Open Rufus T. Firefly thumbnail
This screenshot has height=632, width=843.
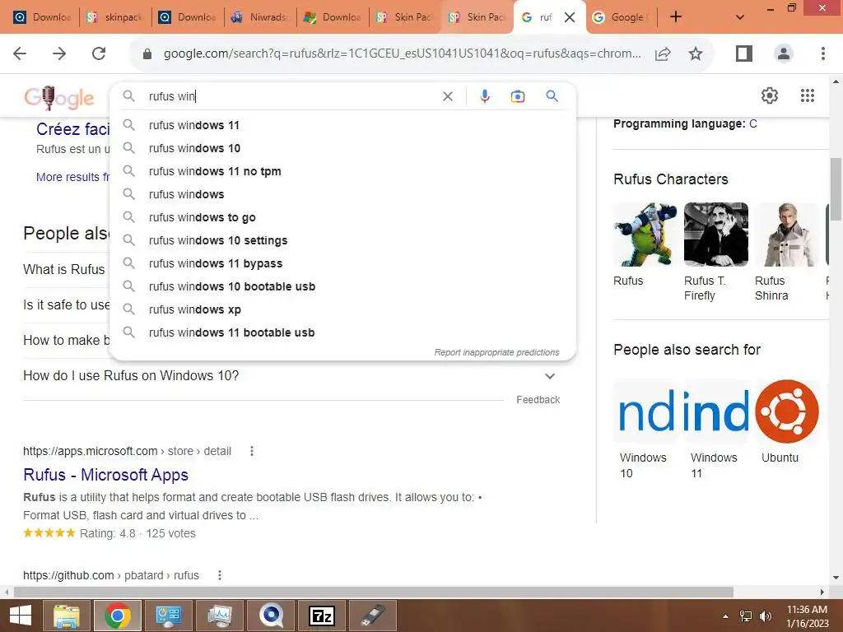[716, 235]
